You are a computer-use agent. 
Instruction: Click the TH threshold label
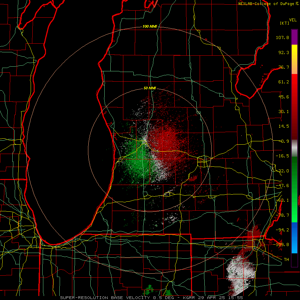point(286,259)
